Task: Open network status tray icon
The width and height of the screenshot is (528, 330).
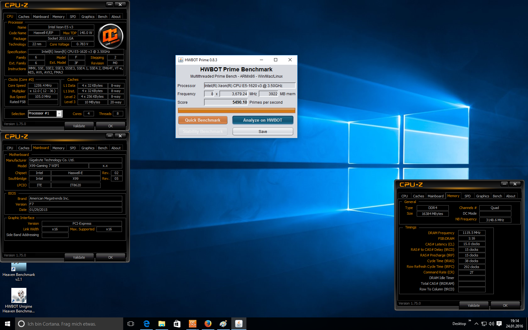Action: click(x=484, y=324)
